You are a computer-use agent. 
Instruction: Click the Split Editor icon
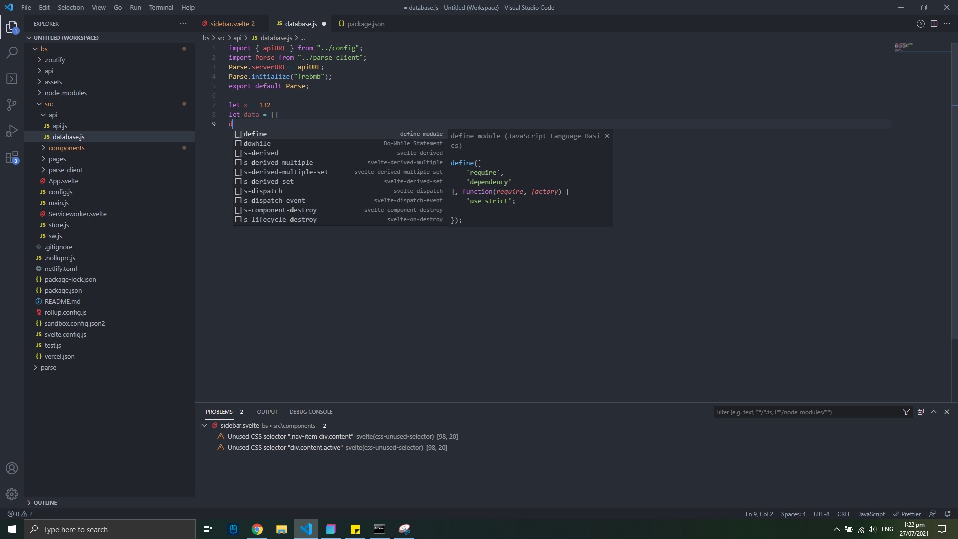(x=933, y=23)
